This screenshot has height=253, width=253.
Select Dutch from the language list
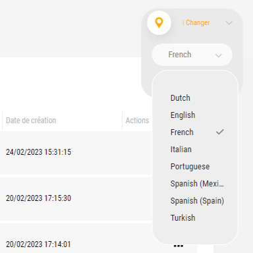181,98
